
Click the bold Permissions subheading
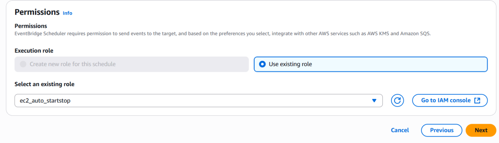pos(31,26)
